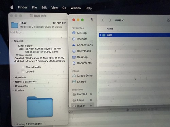Collapse the General section
Viewport: 170px width, 127px height.
[x=12, y=41]
